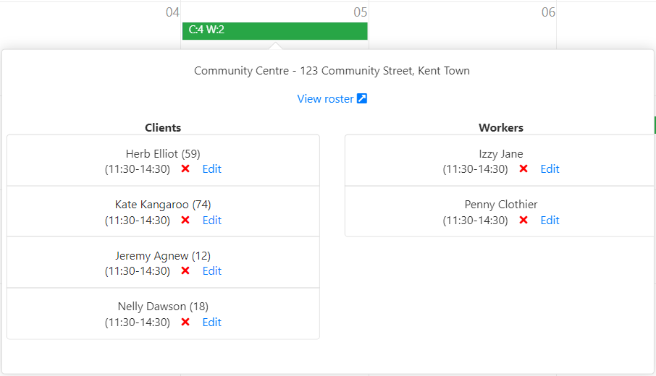Click the external link icon beside View roster
The height and width of the screenshot is (376, 656).
(x=362, y=98)
